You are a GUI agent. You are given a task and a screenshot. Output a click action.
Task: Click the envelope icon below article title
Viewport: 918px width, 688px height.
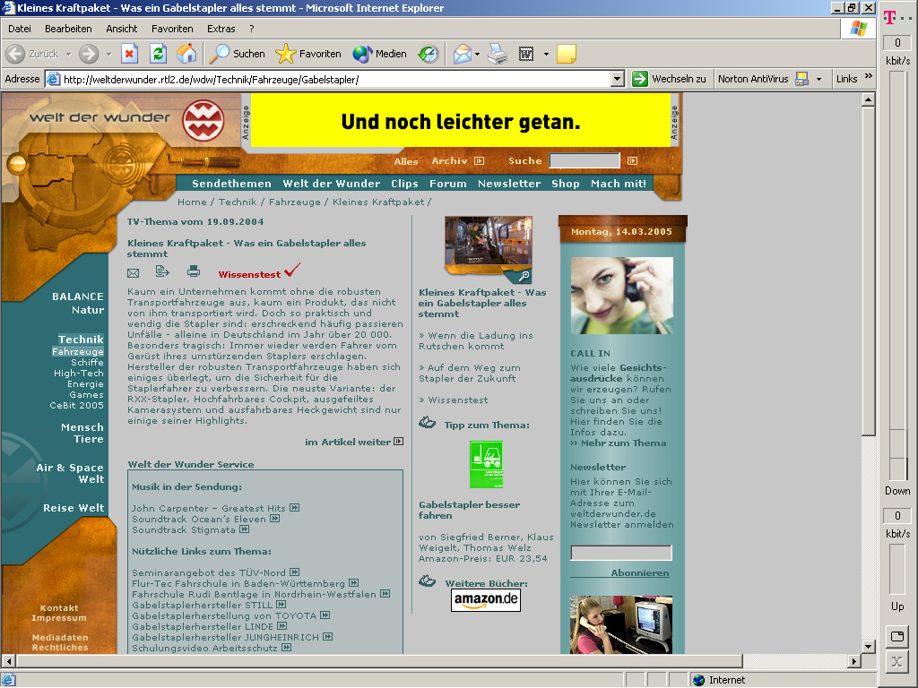point(134,272)
